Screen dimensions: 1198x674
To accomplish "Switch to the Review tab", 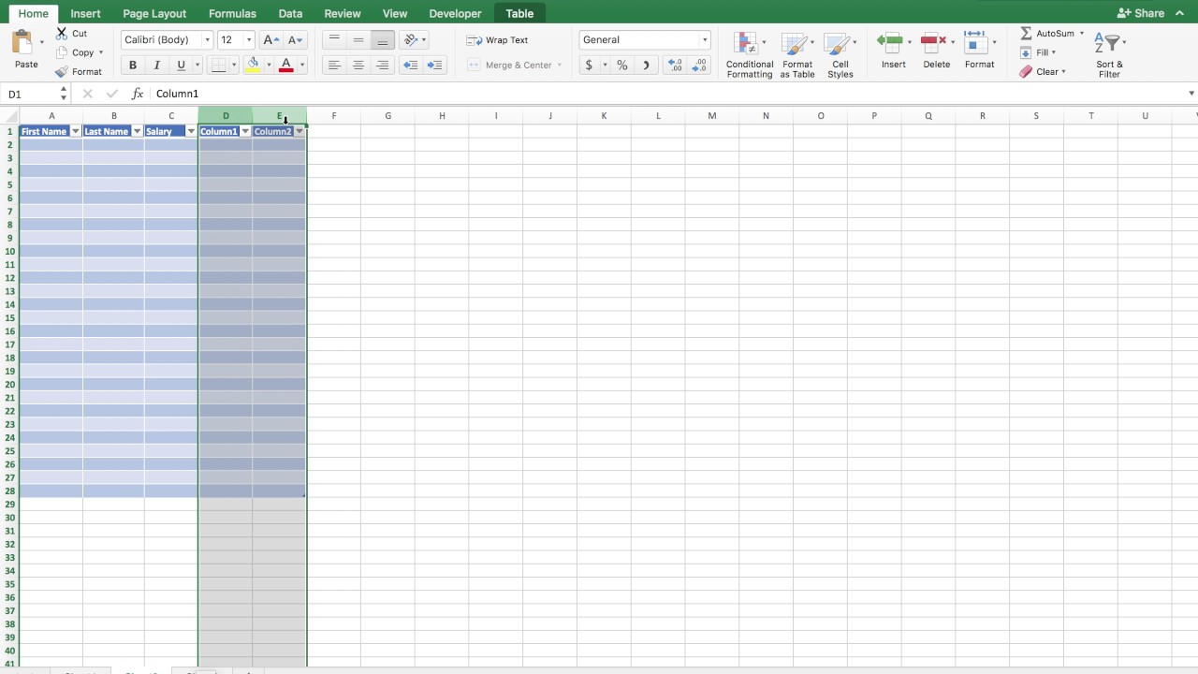I will click(x=343, y=13).
